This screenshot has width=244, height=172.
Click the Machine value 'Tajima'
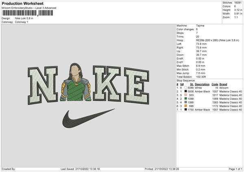point(200,26)
